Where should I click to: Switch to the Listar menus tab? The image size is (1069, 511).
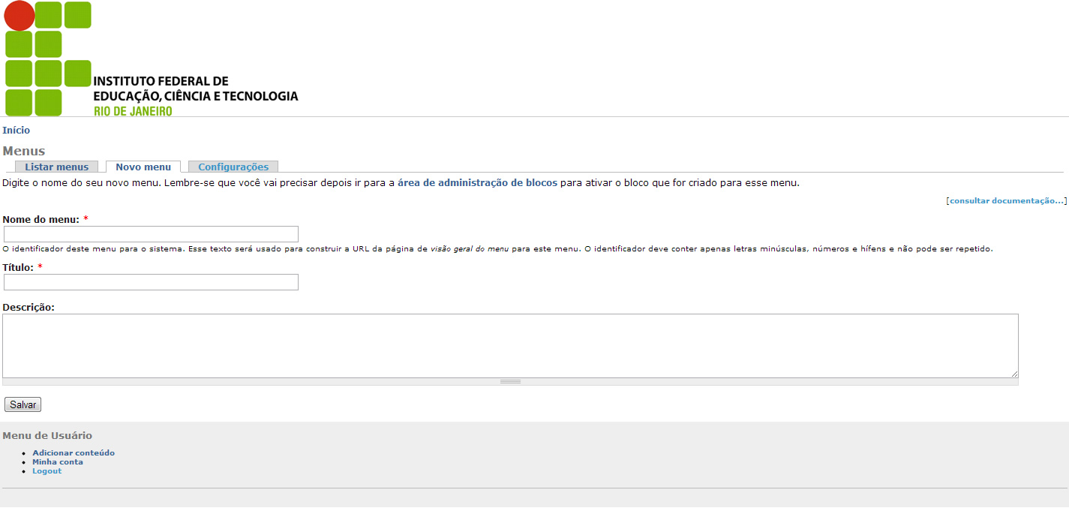point(56,167)
